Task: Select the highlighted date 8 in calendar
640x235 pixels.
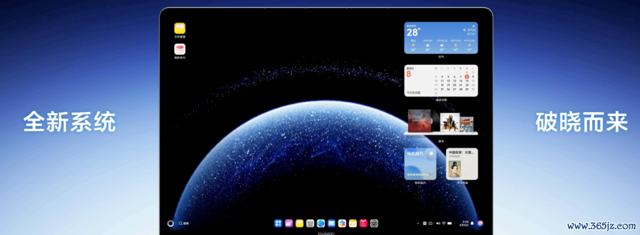Action: pos(467,77)
